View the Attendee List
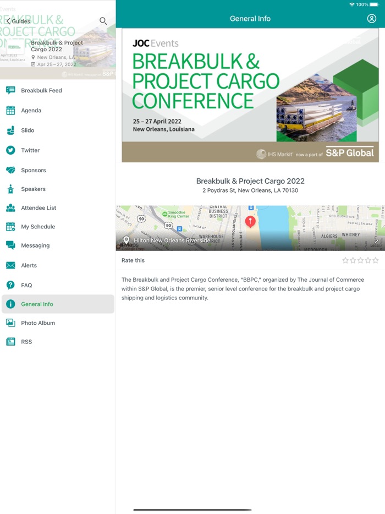This screenshot has height=514, width=385. pyautogui.click(x=58, y=208)
